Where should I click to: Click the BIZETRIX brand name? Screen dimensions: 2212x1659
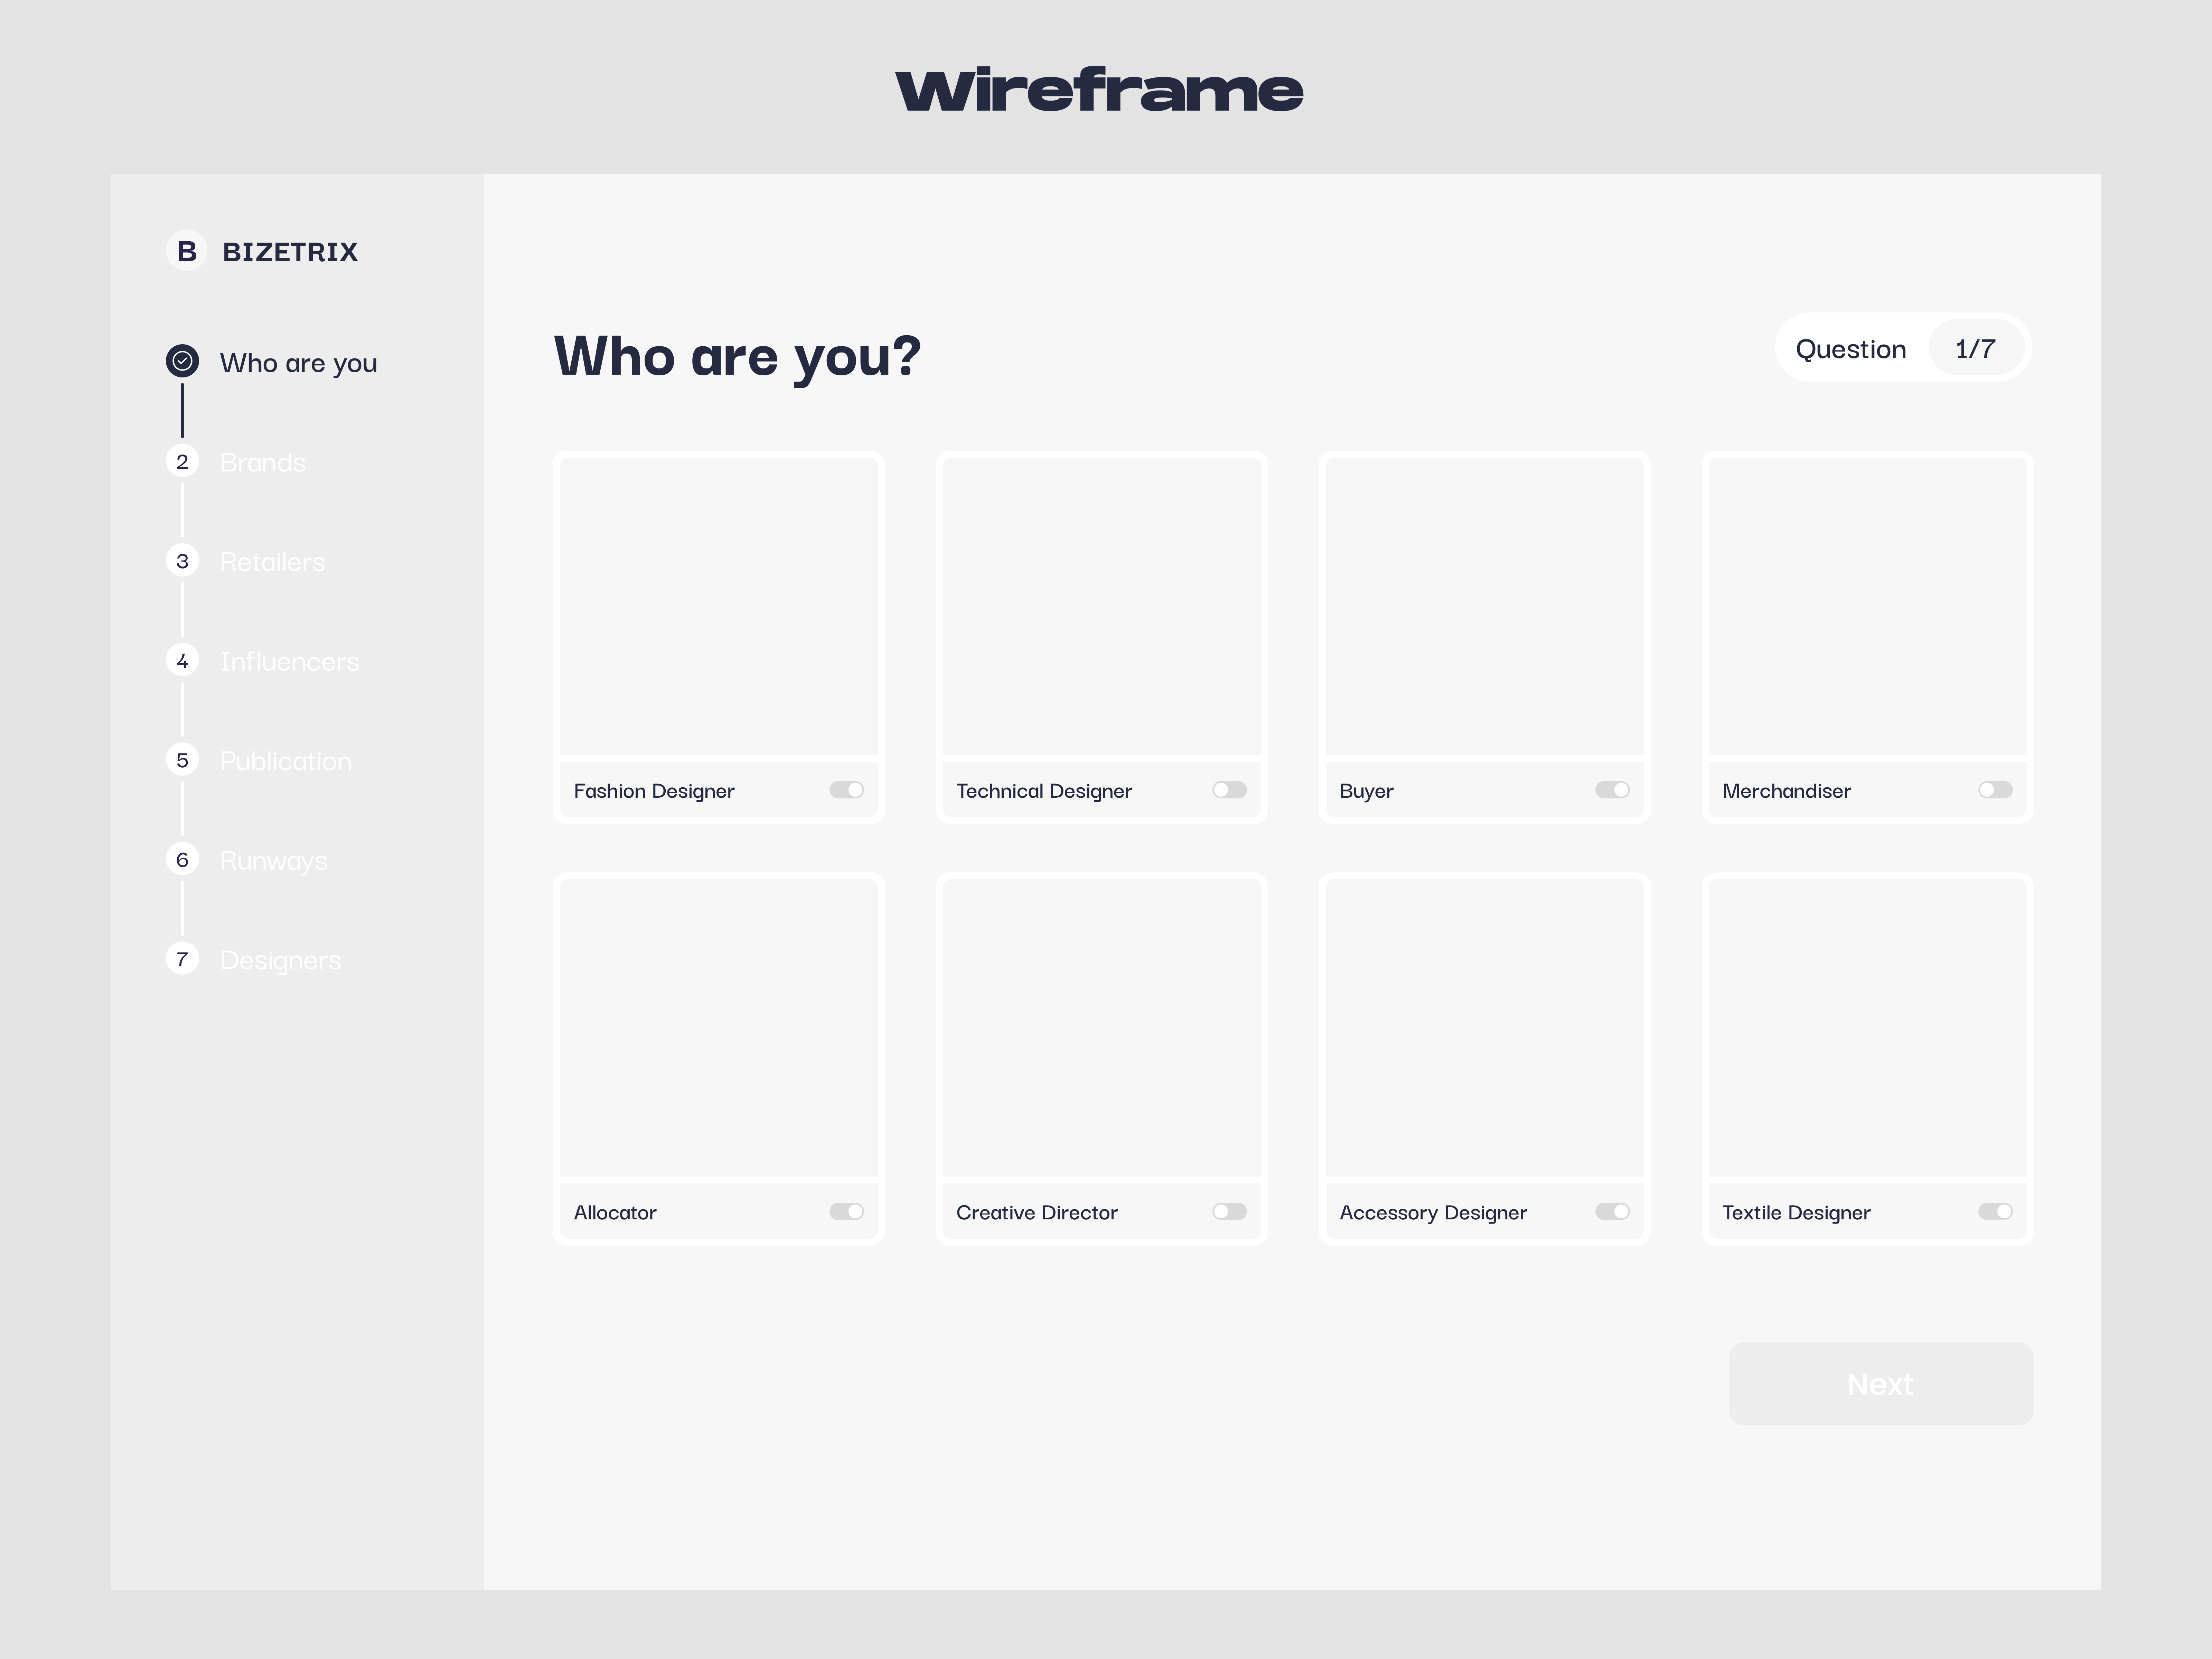pyautogui.click(x=290, y=252)
